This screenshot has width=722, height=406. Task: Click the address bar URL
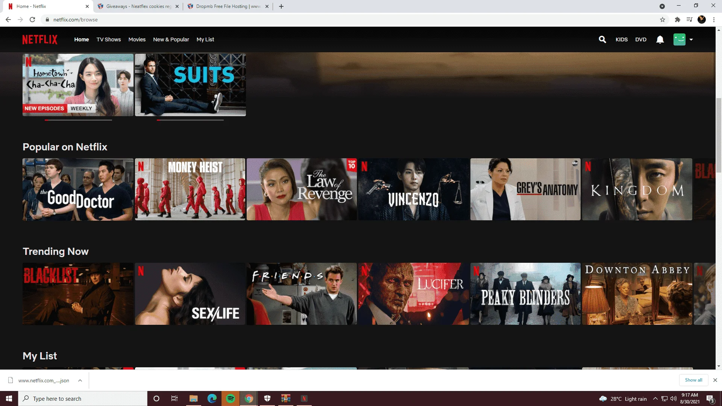tap(75, 20)
